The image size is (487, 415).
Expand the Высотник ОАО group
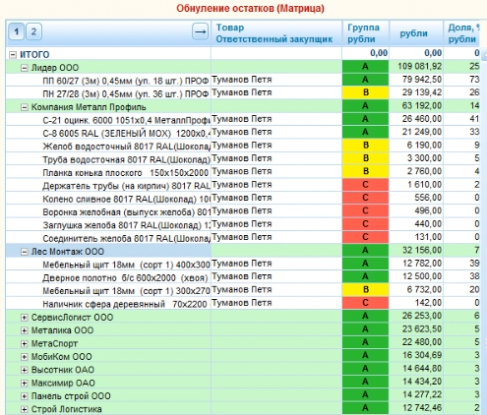tap(24, 370)
